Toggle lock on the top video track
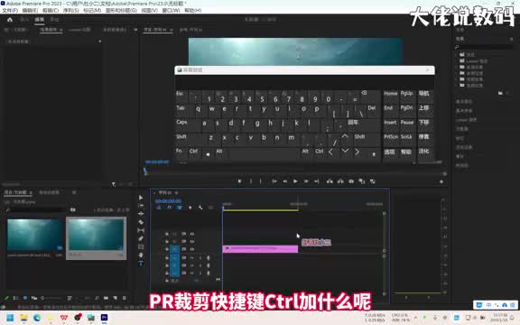The height and width of the screenshot is (325, 520). point(167,234)
